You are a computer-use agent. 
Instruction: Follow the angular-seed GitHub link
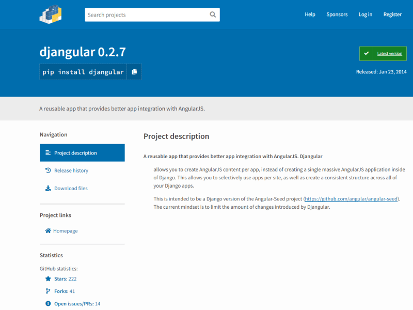tap(351, 199)
